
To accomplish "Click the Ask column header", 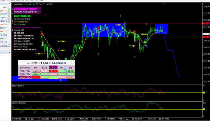I will click(5, 7).
